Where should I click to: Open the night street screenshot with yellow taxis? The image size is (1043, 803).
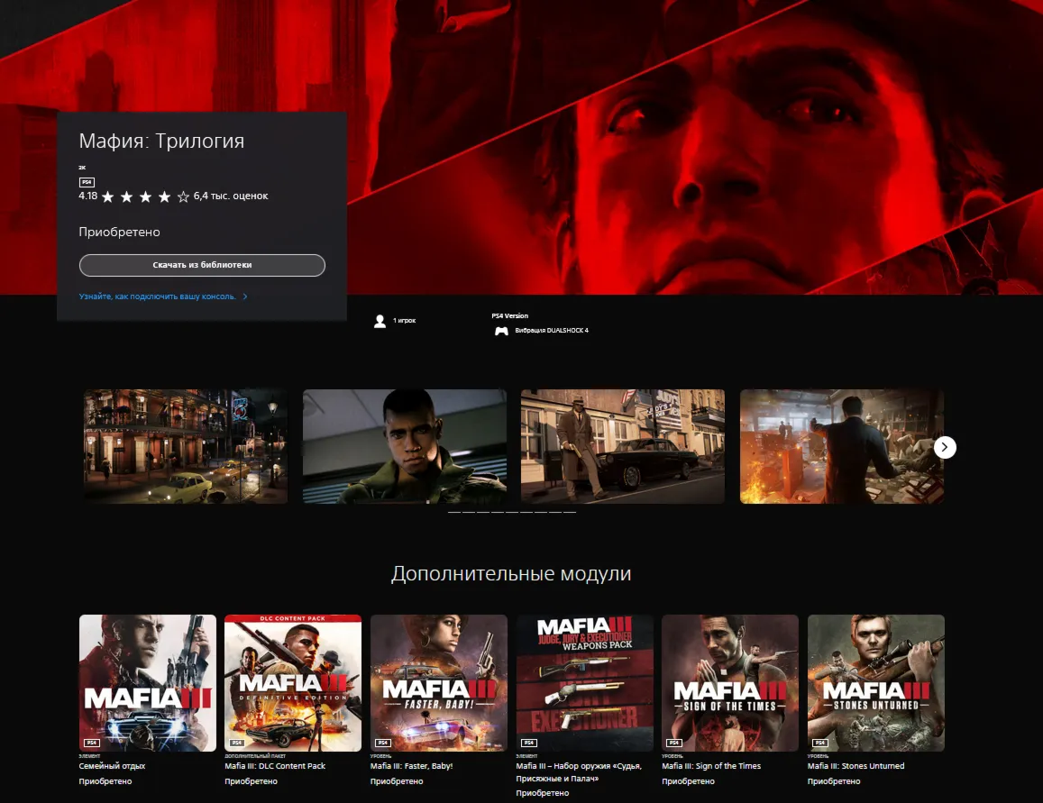pyautogui.click(x=186, y=446)
